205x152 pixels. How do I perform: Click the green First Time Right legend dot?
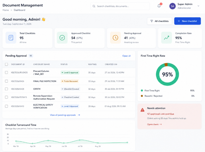click(x=142, y=91)
